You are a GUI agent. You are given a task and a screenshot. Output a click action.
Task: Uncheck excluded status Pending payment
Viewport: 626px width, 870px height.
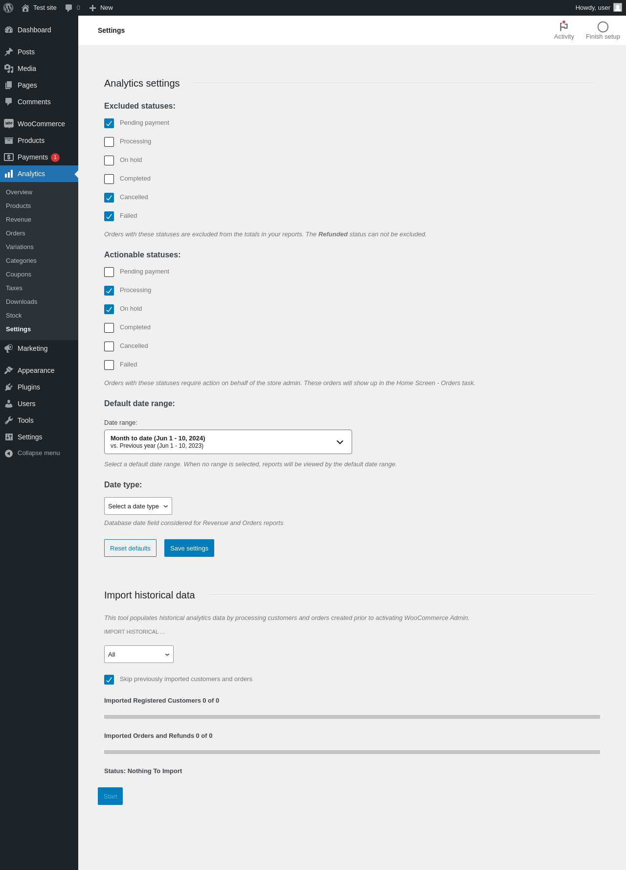[x=109, y=123]
